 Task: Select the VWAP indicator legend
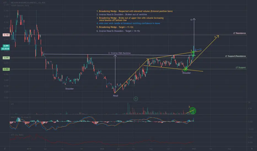(20, 5)
